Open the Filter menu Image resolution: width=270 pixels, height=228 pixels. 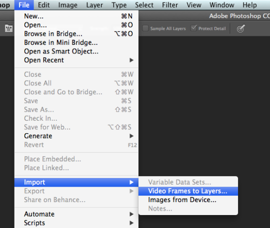click(170, 5)
